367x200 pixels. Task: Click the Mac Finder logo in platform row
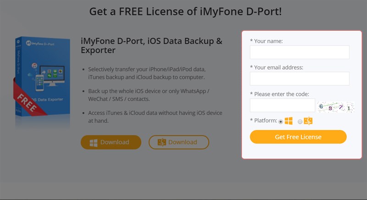[308, 121]
